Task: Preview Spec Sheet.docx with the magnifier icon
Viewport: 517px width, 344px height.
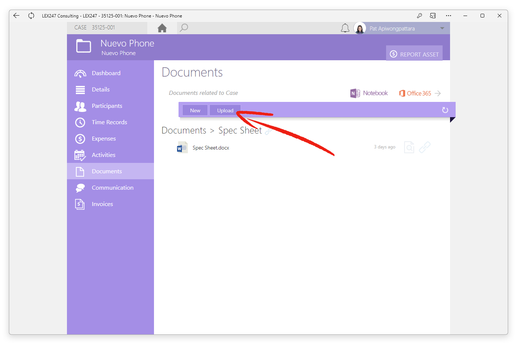Action: point(409,147)
